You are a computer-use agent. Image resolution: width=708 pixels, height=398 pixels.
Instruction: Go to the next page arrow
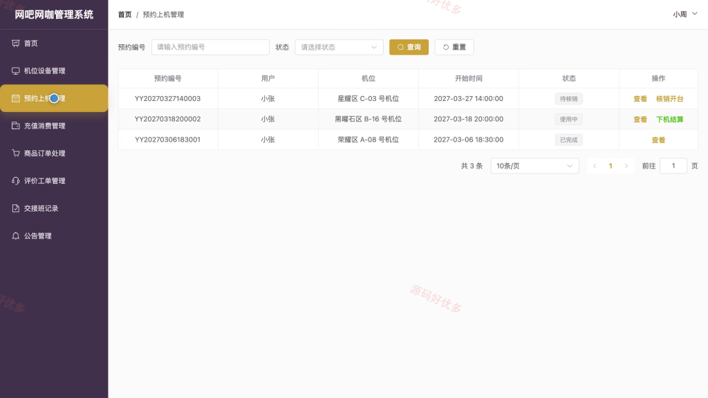pos(626,166)
